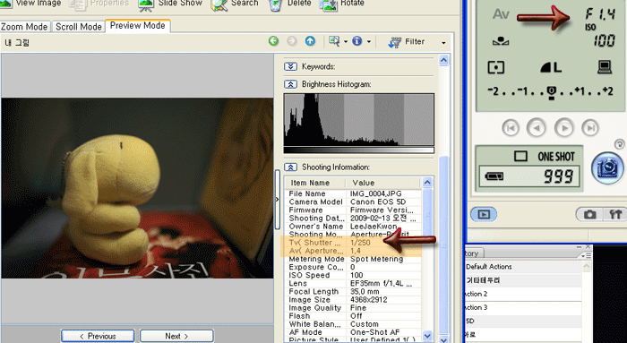Click the Rotate toolbar icon
This screenshot has width=627, height=343.
pyautogui.click(x=329, y=4)
